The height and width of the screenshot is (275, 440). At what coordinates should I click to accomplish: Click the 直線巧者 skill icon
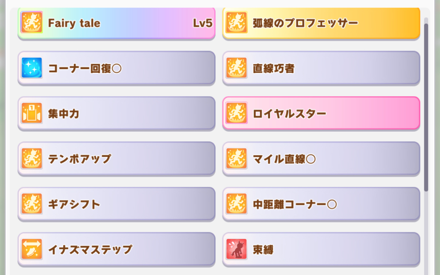tap(236, 68)
